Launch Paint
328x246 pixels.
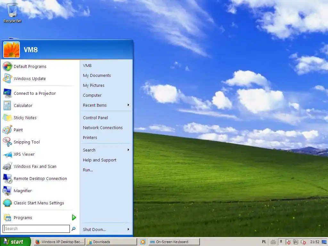point(40,130)
